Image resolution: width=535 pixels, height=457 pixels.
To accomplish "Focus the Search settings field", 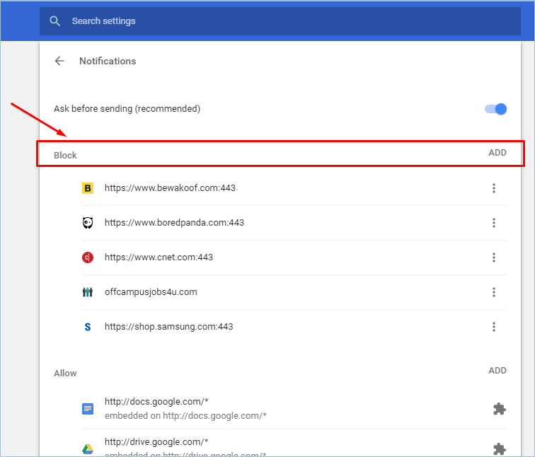I will [283, 21].
